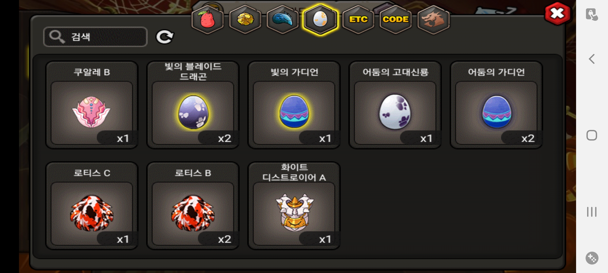Select the 로티스 C egg
Image resolution: width=608 pixels, height=273 pixels.
[92, 206]
